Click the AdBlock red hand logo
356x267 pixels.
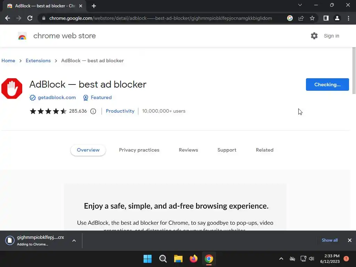click(x=12, y=89)
